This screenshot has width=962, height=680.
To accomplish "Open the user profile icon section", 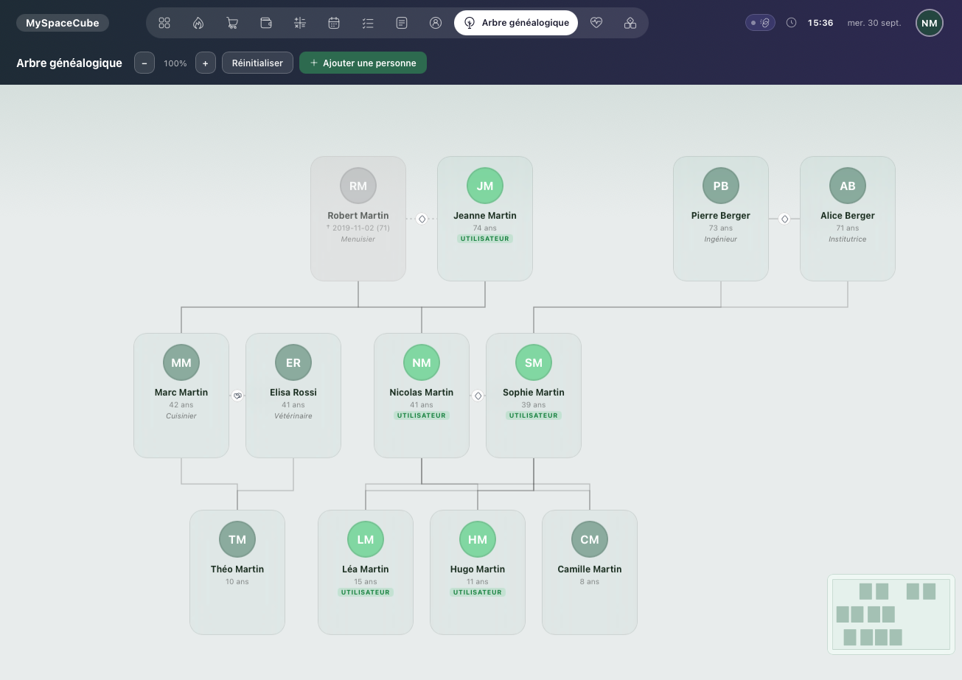I will (436, 23).
